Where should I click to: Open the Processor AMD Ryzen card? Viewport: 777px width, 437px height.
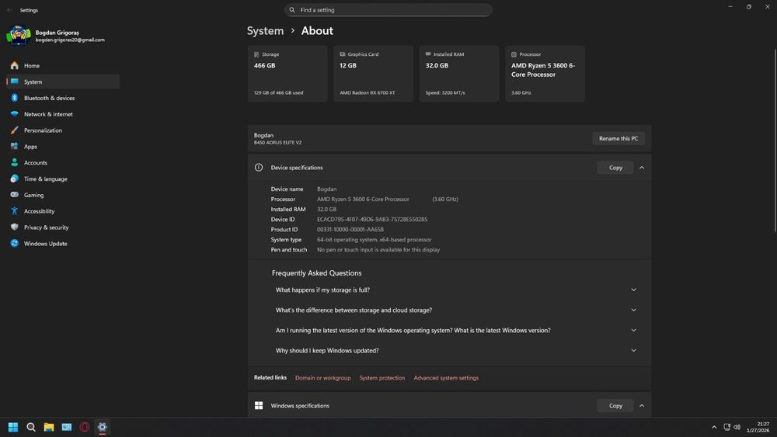coord(545,74)
